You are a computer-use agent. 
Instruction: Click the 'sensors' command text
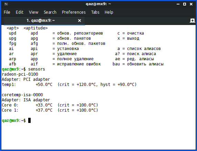pyautogui.click(x=37, y=69)
